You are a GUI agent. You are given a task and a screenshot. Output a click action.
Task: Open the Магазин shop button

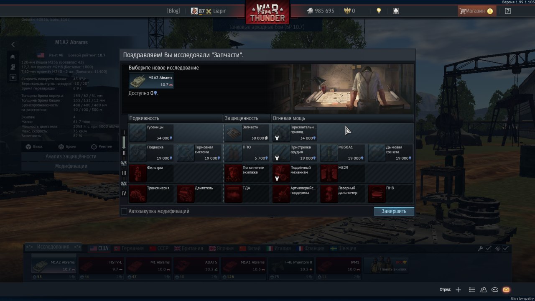pos(477,11)
